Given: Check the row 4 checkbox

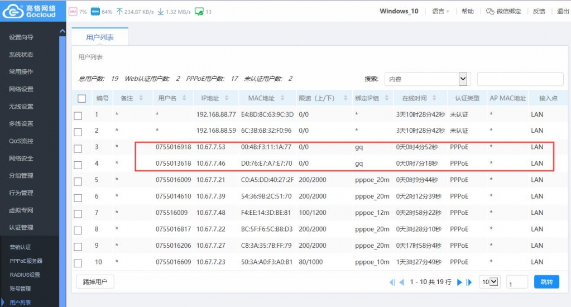Looking at the screenshot, I should (x=78, y=165).
